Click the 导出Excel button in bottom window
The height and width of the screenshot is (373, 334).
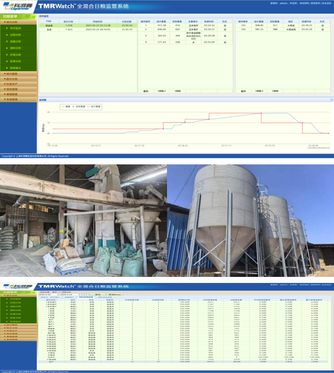[x=115, y=295]
